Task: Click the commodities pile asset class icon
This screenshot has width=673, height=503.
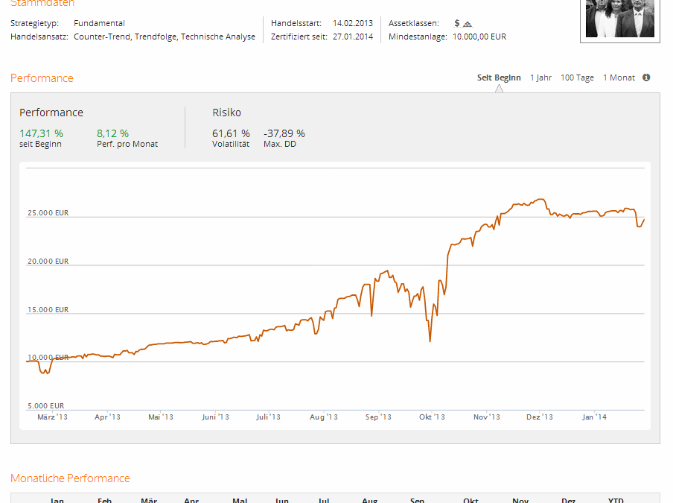Action: click(x=468, y=24)
